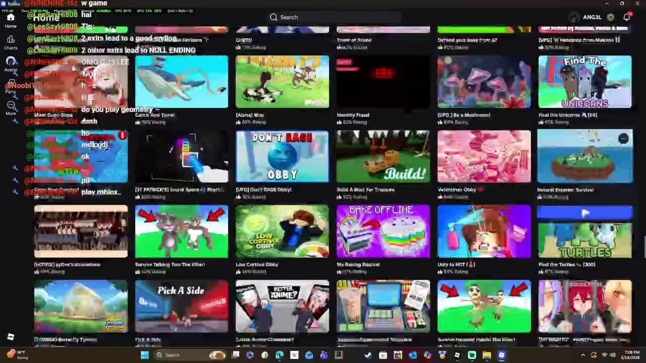Open the Charts page from the sidebar
This screenshot has width=646, height=363.
[11, 42]
